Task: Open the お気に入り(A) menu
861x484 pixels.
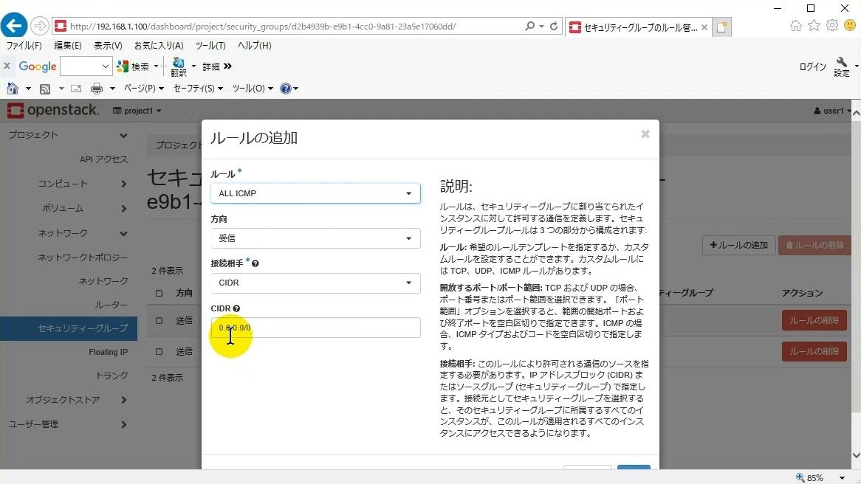Action: (x=159, y=46)
